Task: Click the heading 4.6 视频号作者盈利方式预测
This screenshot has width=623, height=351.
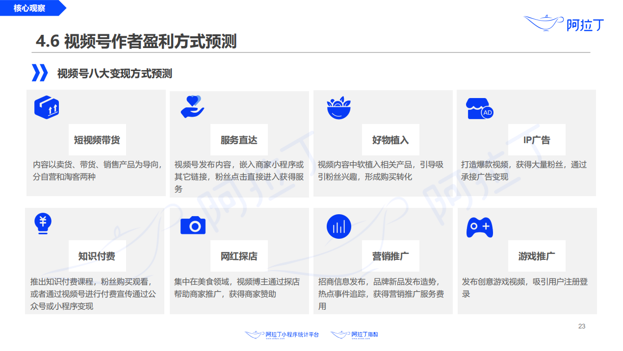Action: click(136, 42)
